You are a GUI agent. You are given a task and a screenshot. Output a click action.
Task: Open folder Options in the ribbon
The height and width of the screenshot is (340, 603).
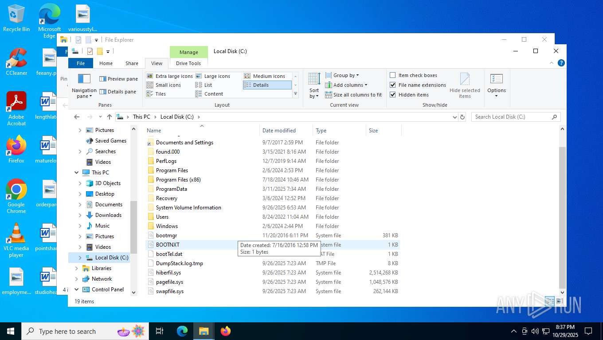point(496,86)
